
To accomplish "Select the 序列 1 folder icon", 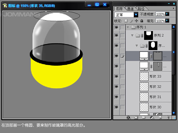I will pos(133,27).
